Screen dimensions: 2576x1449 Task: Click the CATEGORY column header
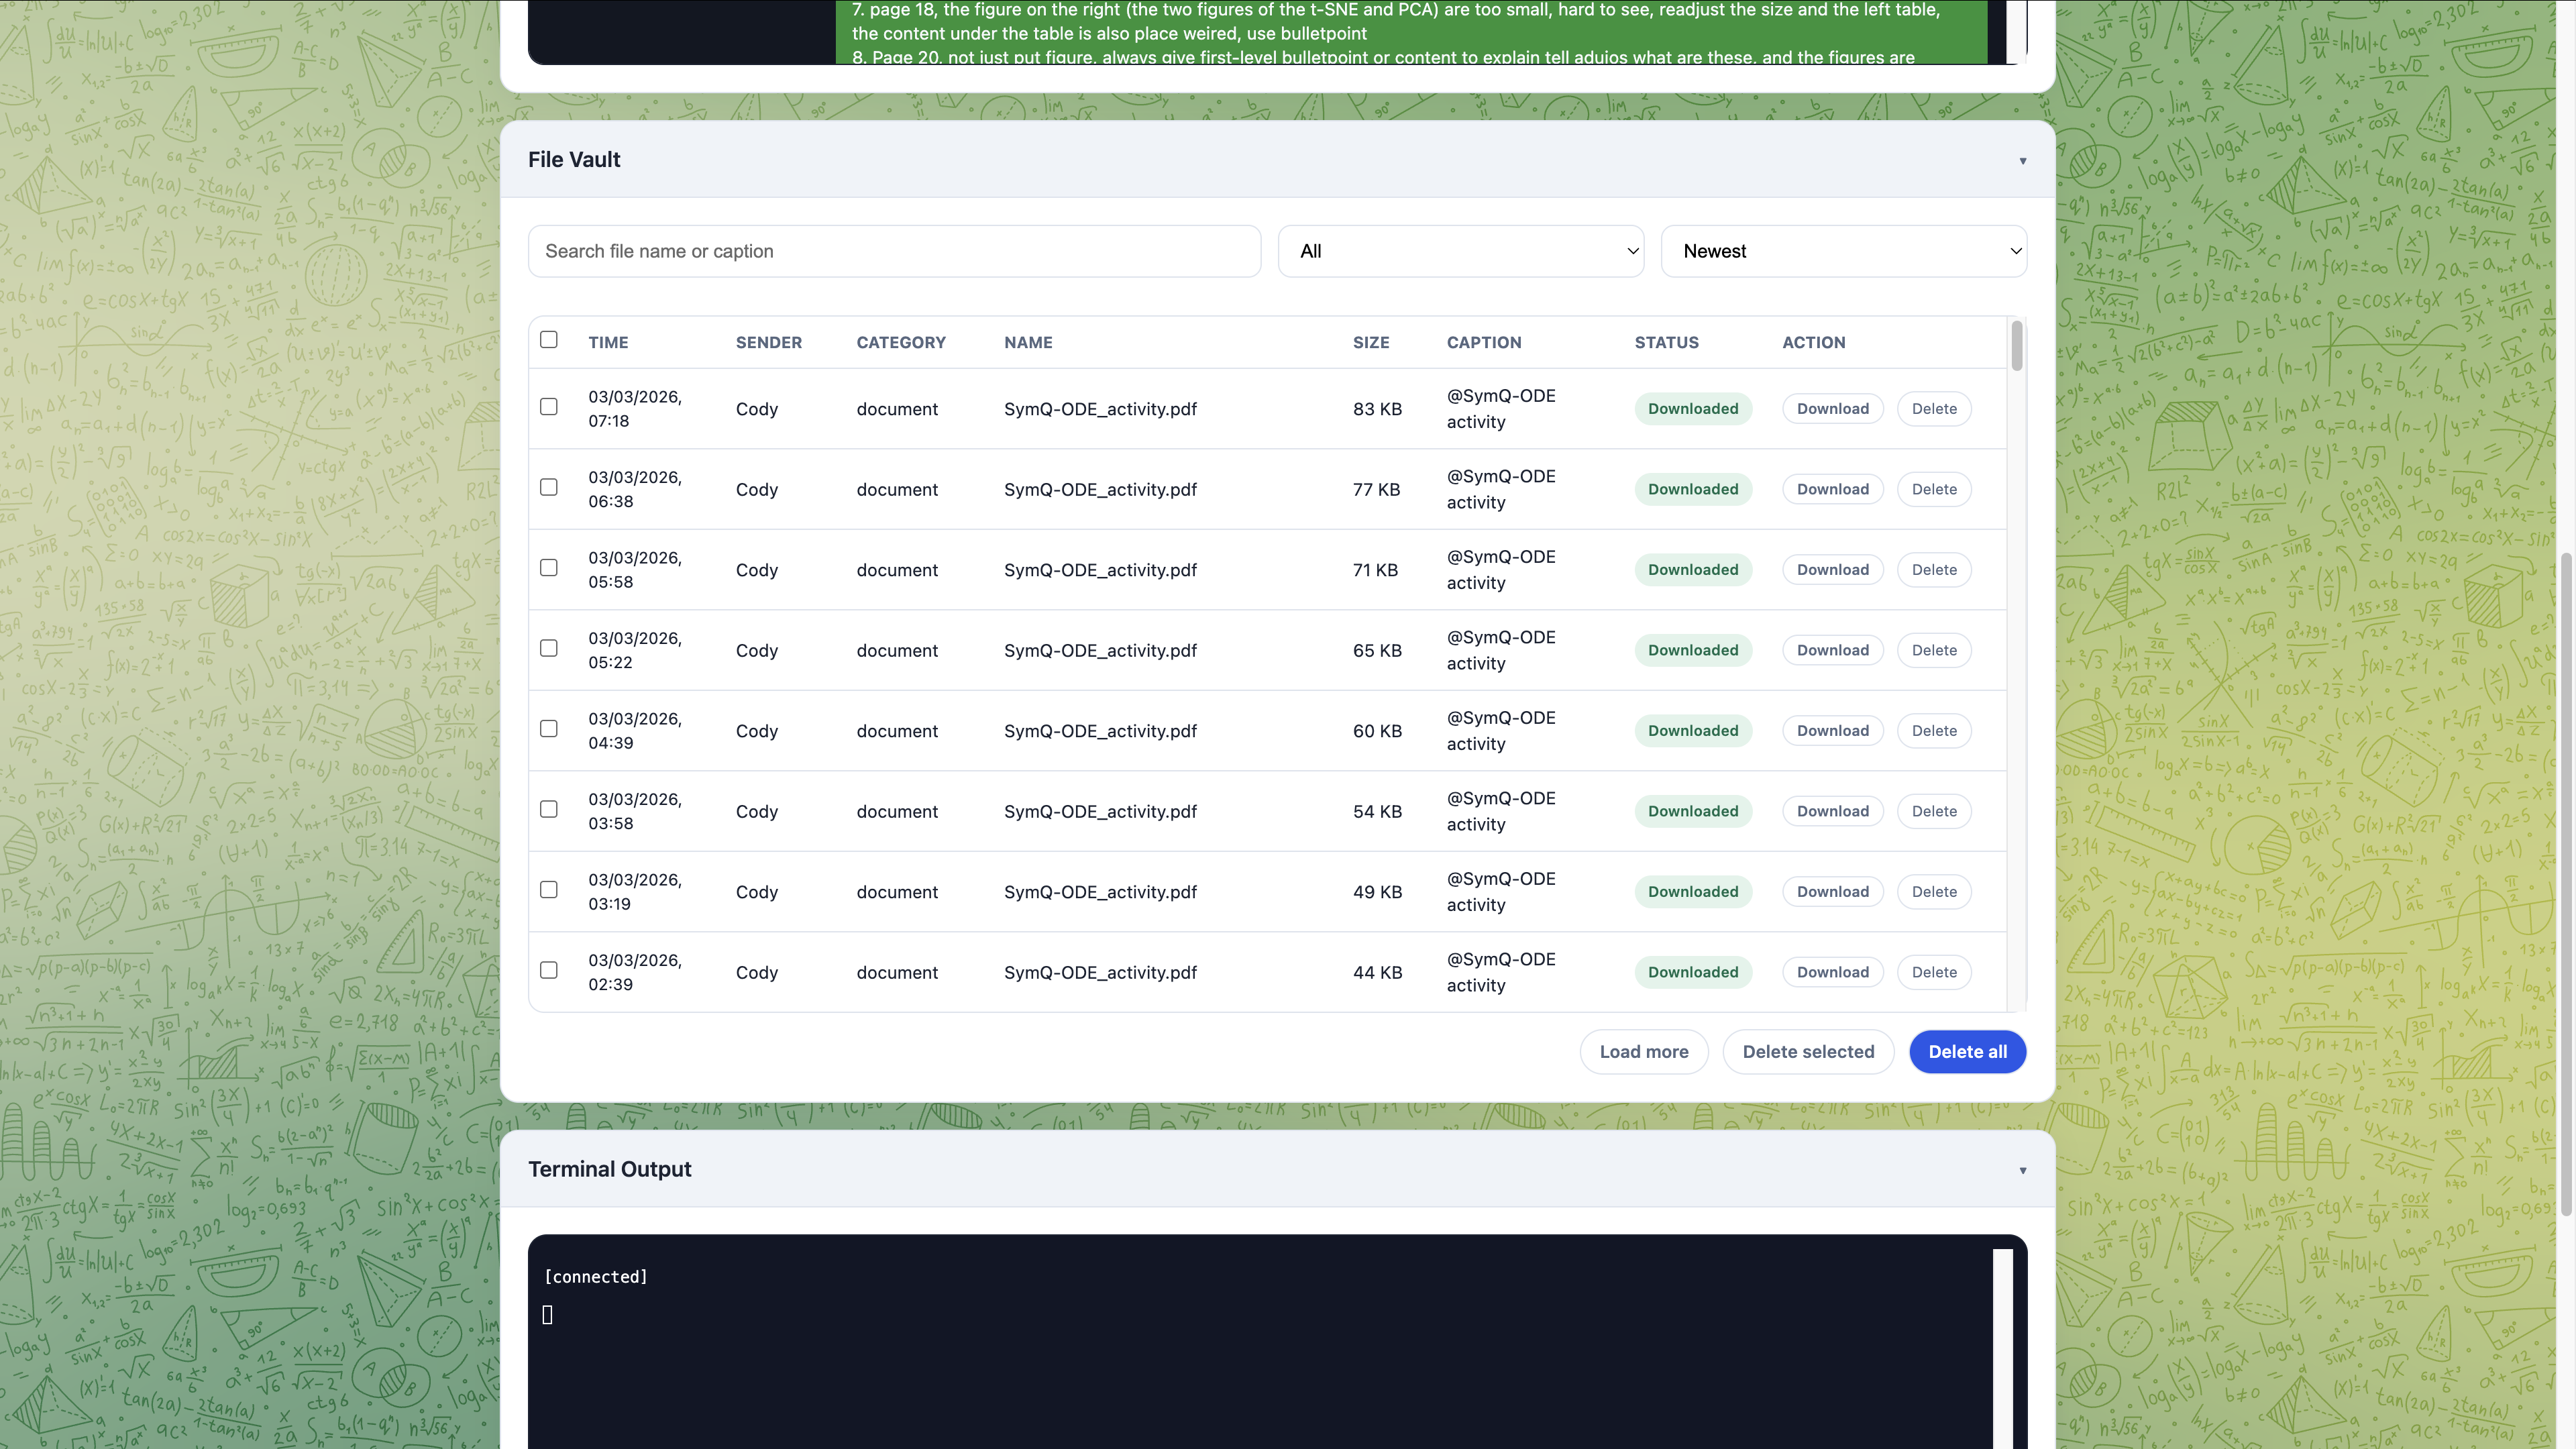coord(900,342)
